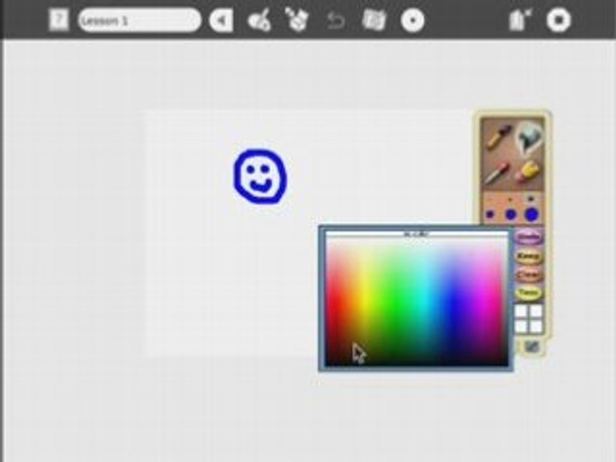The width and height of the screenshot is (616, 462).
Task: Start a new painting with the paintbrush toolbar icon
Action: (259, 20)
